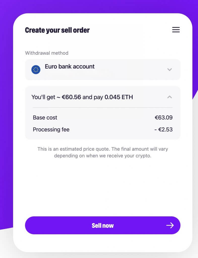This screenshot has width=198, height=258.
Task: Click the Processing fee row label
Action: point(51,130)
